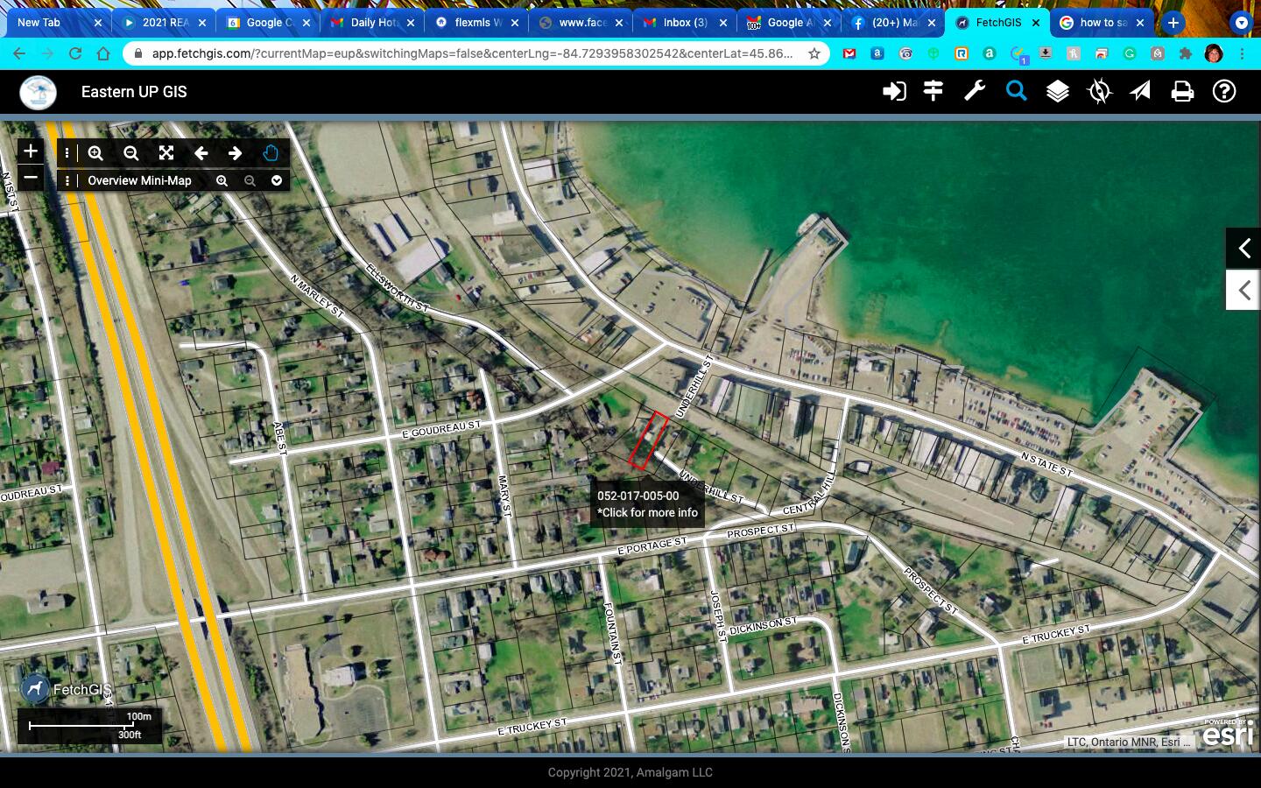
Task: Open the signpost directions tool
Action: click(933, 91)
